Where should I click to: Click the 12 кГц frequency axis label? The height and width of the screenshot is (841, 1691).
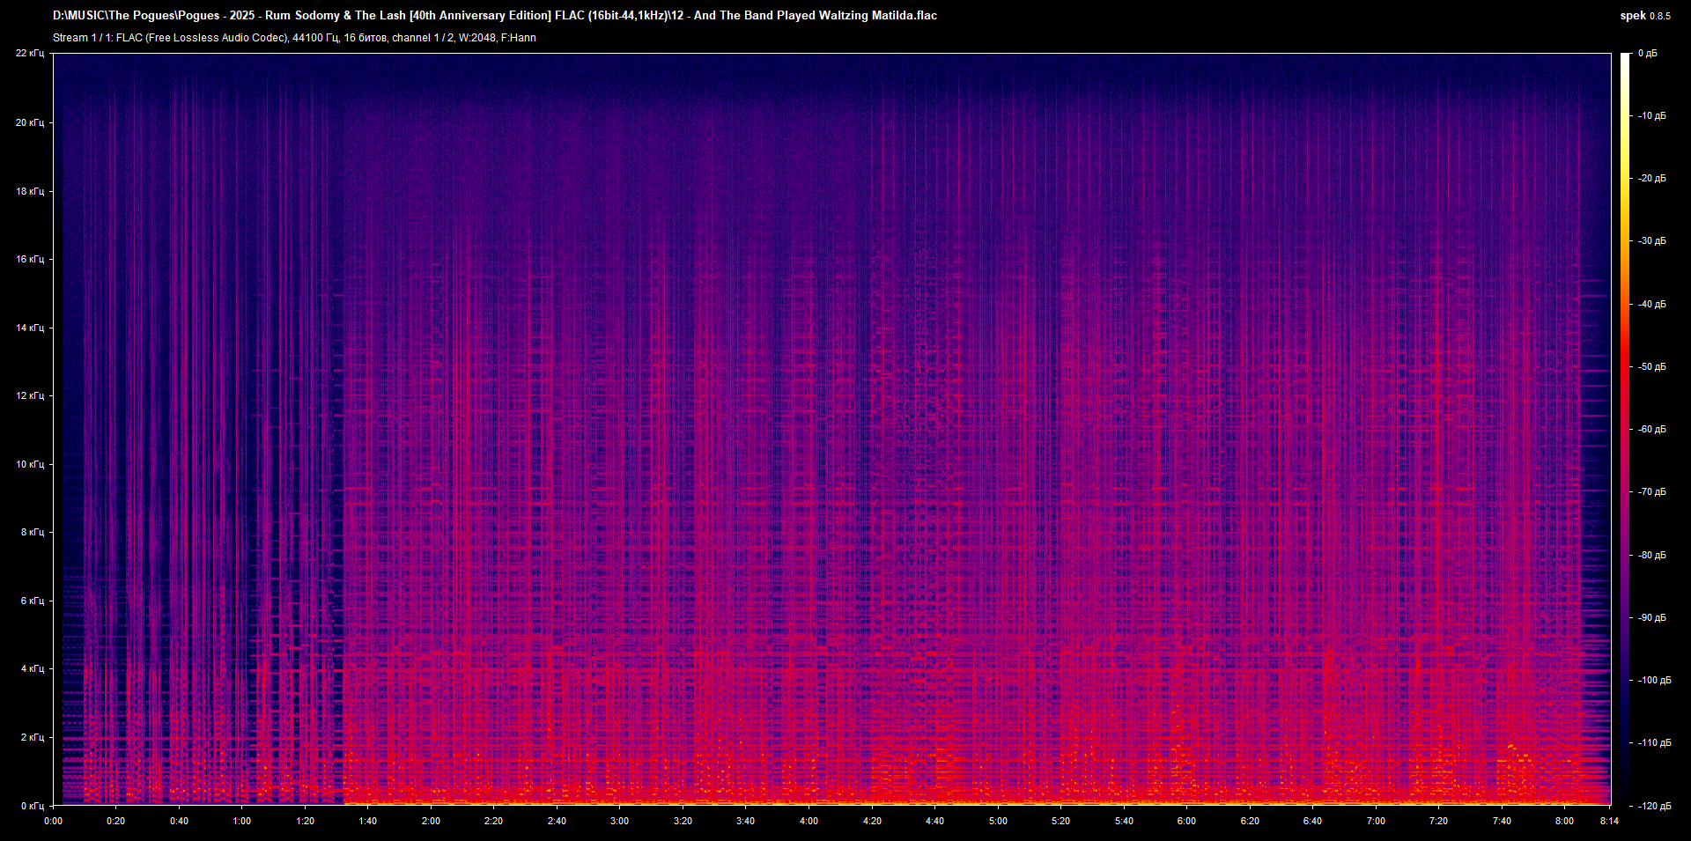pyautogui.click(x=30, y=395)
